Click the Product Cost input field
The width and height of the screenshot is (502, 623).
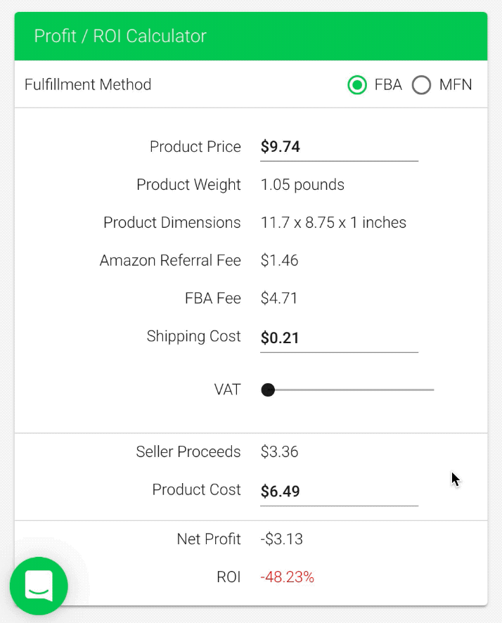coord(339,491)
